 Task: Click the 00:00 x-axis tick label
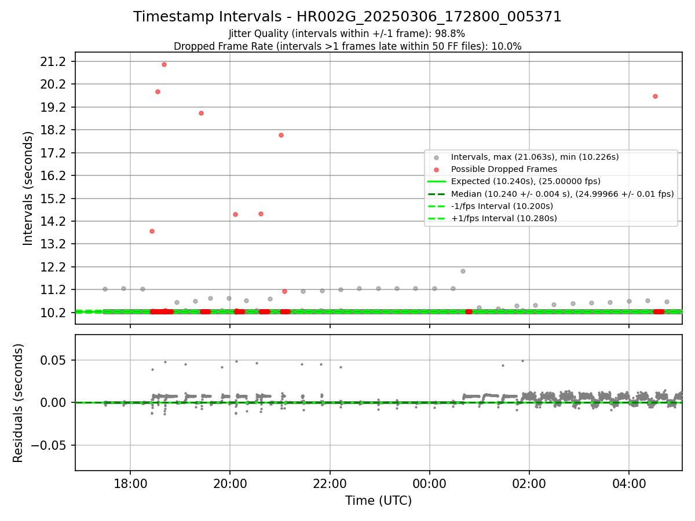(x=430, y=483)
